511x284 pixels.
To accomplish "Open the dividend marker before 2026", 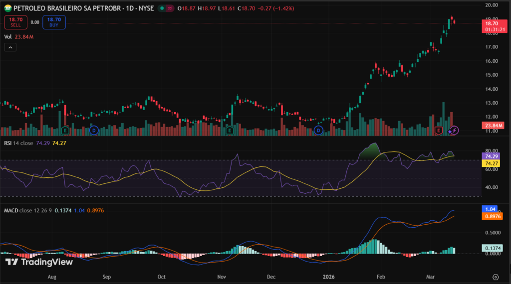I will click(319, 131).
